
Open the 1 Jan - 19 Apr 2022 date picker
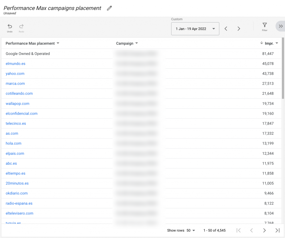tap(195, 29)
